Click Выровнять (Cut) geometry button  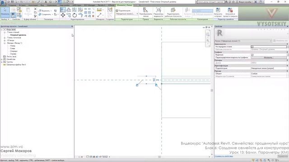click(45, 11)
